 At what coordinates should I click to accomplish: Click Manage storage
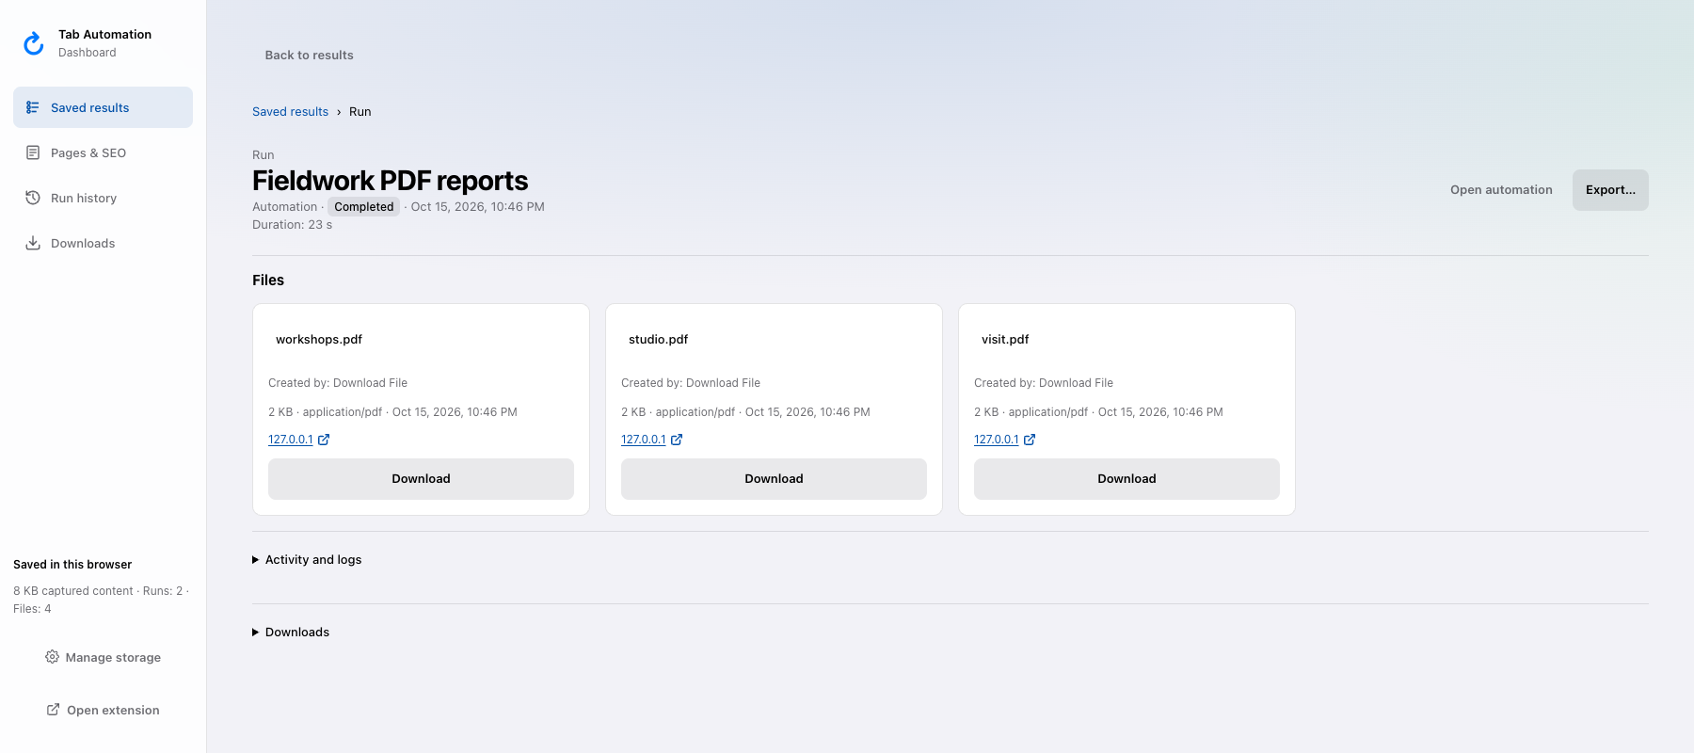103,657
